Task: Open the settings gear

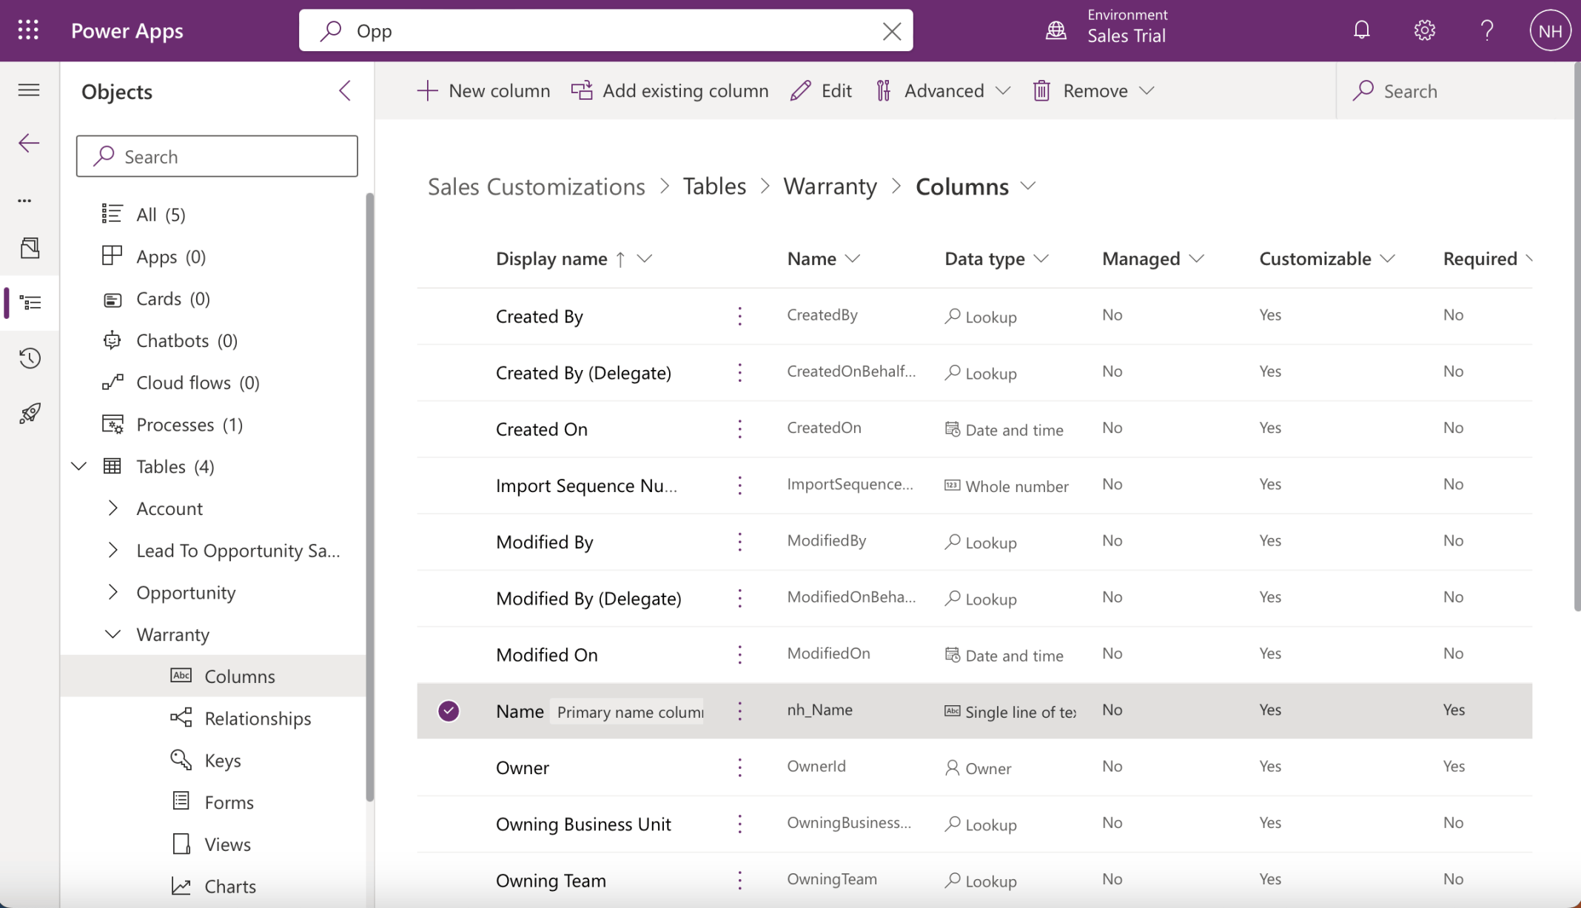Action: [1424, 30]
